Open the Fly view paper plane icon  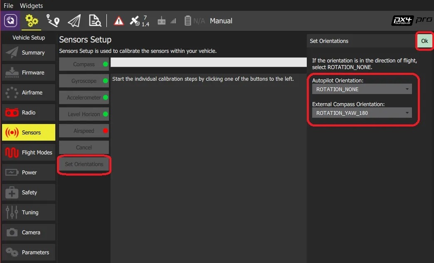[x=74, y=20]
